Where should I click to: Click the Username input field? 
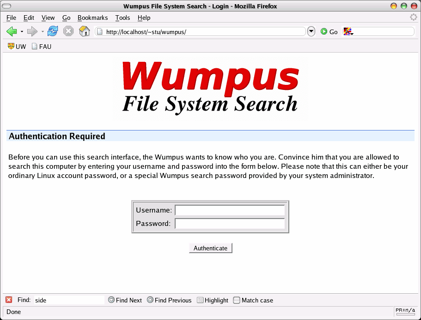pos(230,210)
